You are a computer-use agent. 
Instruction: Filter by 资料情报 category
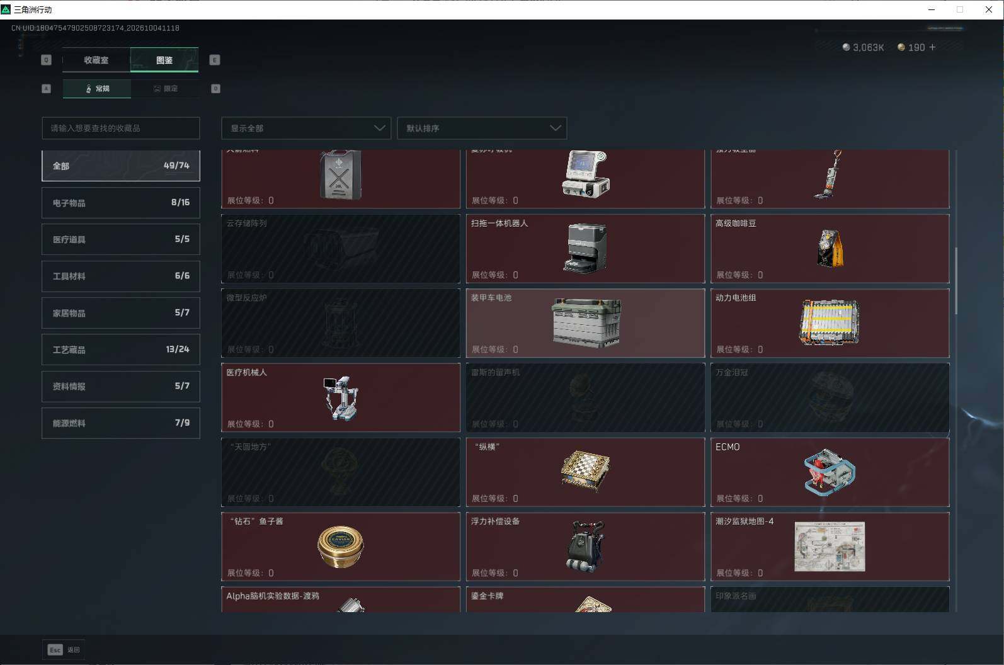[x=121, y=386]
